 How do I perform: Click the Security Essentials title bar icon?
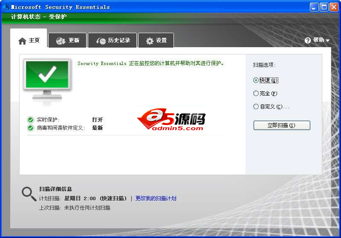[x=6, y=7]
